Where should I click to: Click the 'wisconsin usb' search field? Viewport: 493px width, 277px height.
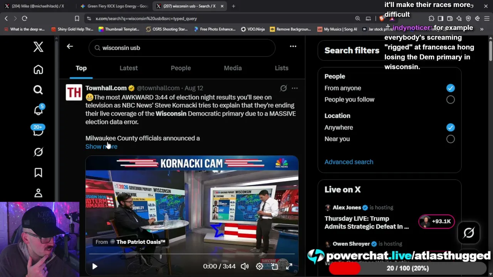tap(182, 48)
